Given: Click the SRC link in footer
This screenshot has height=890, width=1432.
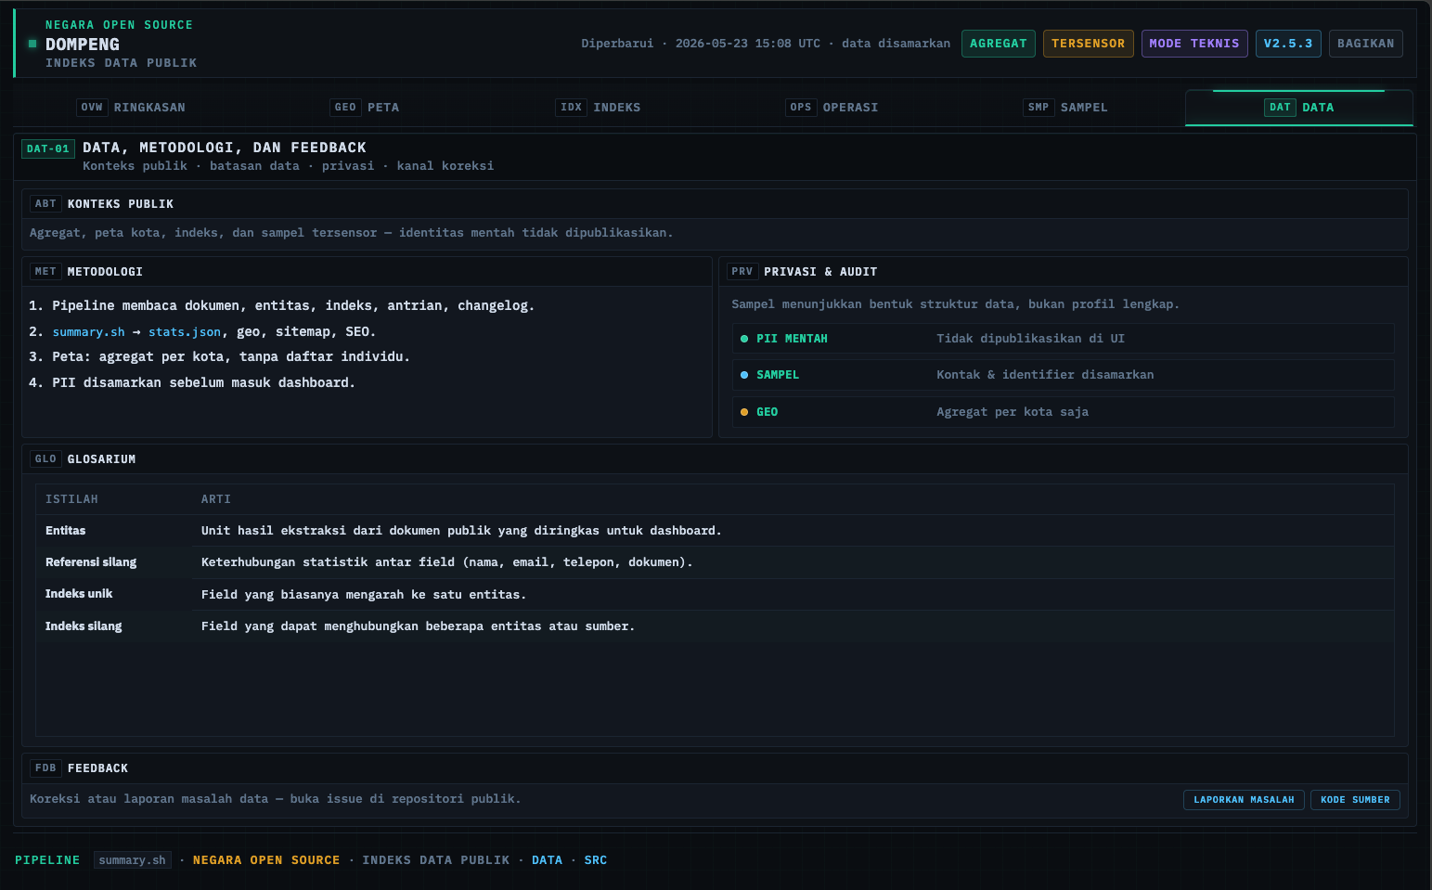Looking at the screenshot, I should click(595, 860).
